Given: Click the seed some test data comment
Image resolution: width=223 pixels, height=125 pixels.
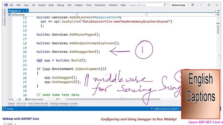Looking at the screenshot, I should 58,95.
